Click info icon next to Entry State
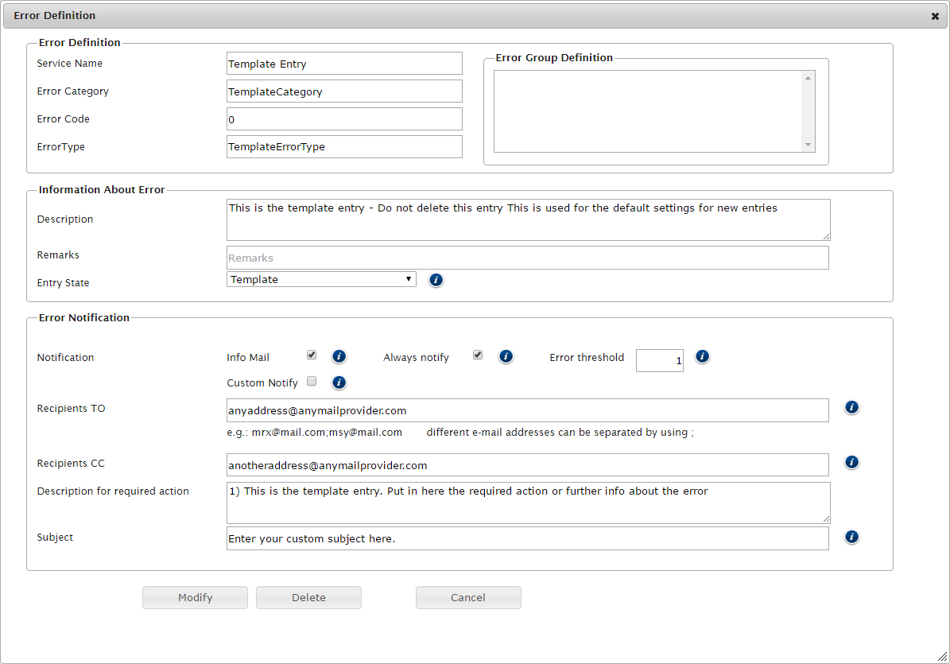Screen dimensions: 950x664 (x=436, y=280)
